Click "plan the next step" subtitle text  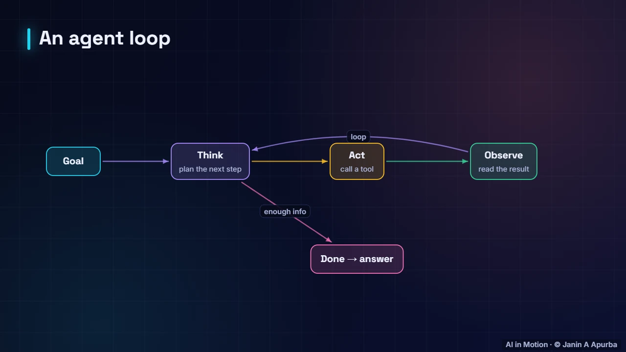point(210,169)
